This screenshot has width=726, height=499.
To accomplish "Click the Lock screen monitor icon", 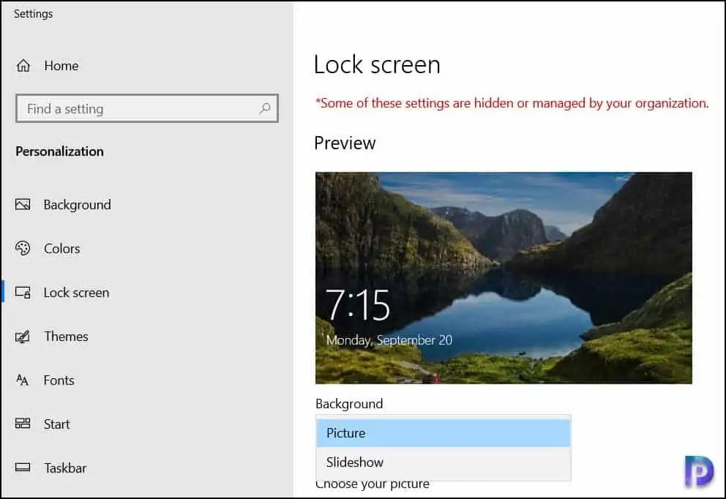I will tap(23, 293).
